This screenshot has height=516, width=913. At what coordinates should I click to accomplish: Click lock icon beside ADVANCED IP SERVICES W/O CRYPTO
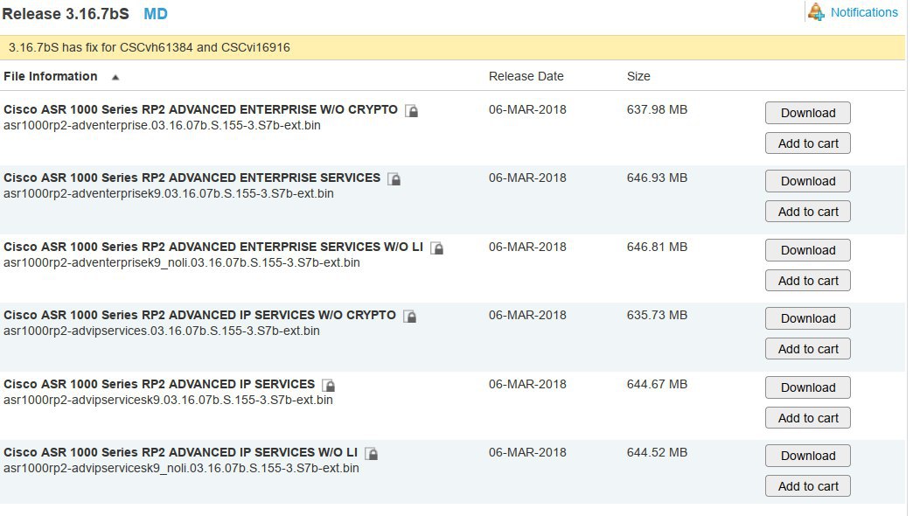click(410, 317)
